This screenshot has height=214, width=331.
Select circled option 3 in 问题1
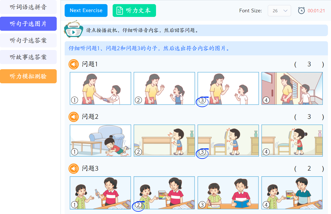202,100
